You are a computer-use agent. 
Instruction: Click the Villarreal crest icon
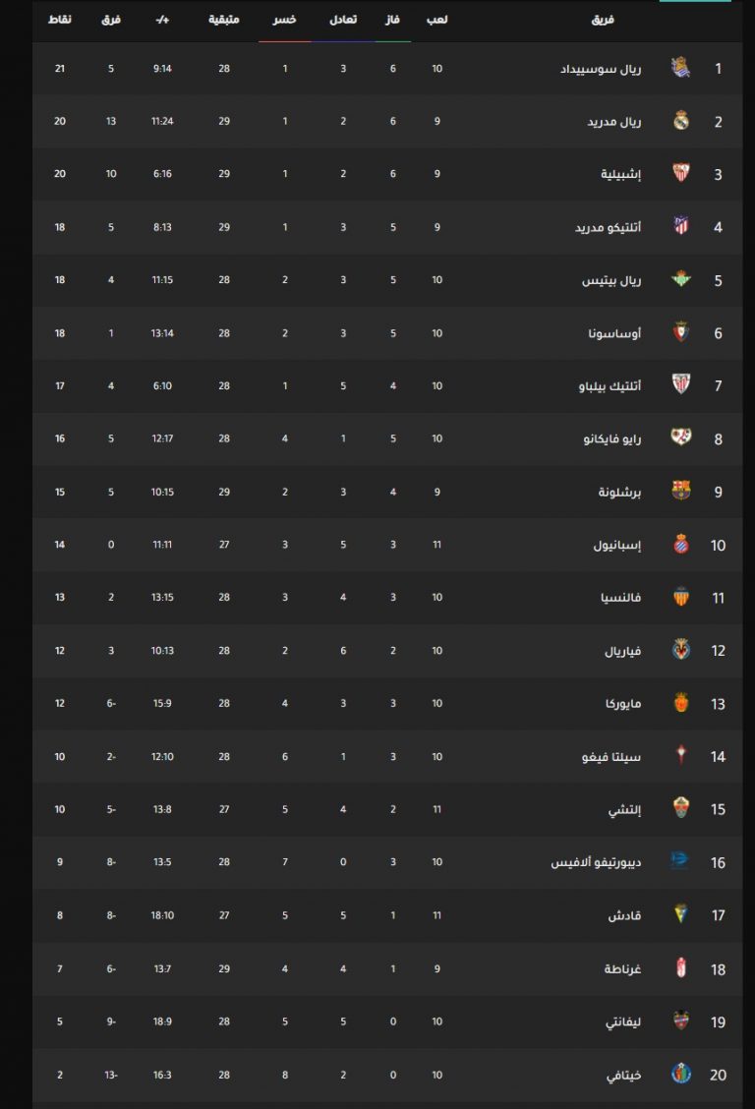pyautogui.click(x=680, y=650)
